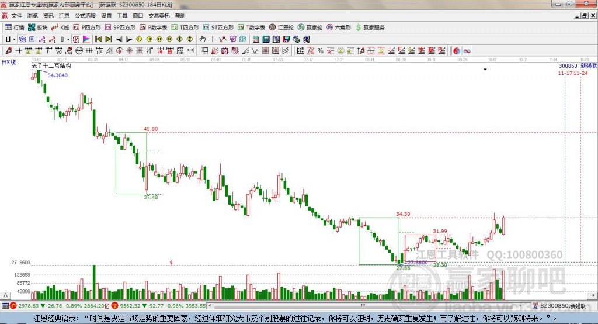Jump to the first bar

99,39
